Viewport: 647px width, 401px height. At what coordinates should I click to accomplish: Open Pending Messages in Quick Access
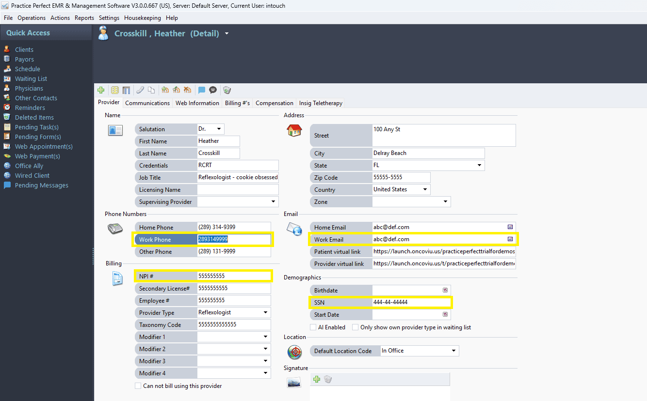[x=42, y=185]
